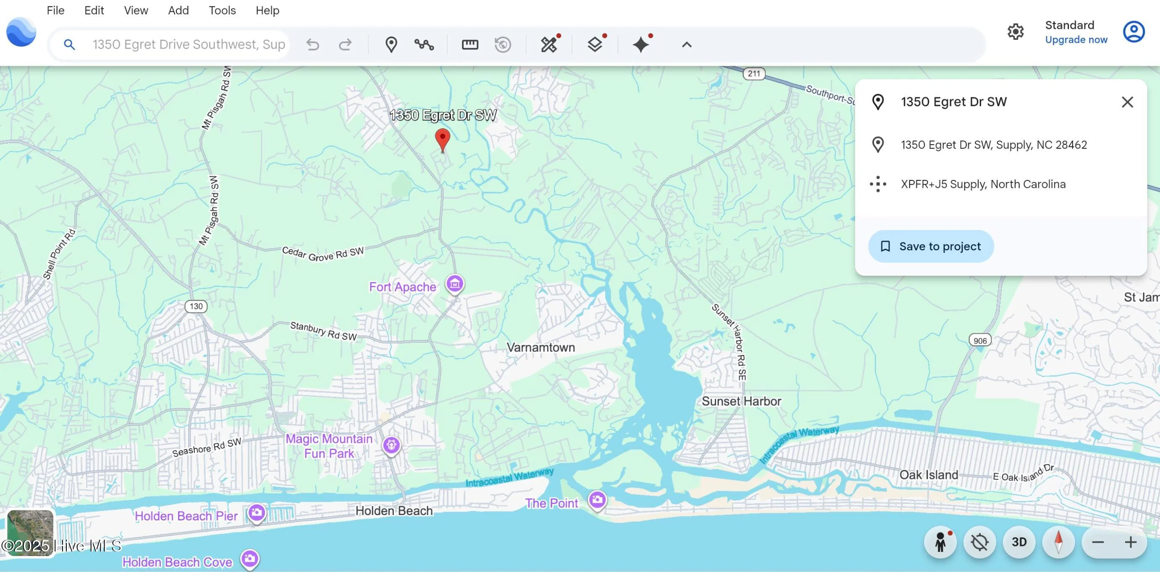Click Save to project button

pyautogui.click(x=930, y=247)
